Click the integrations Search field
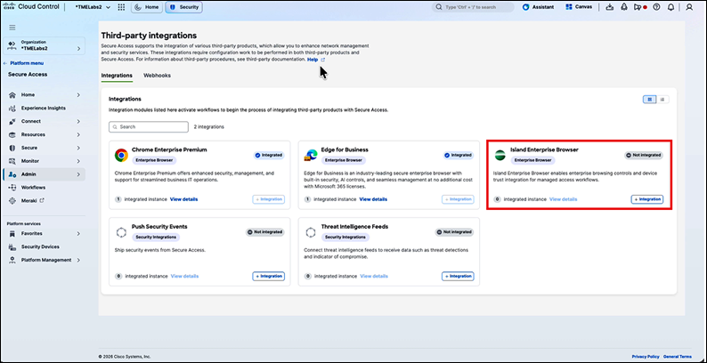The image size is (707, 363). pyautogui.click(x=149, y=127)
